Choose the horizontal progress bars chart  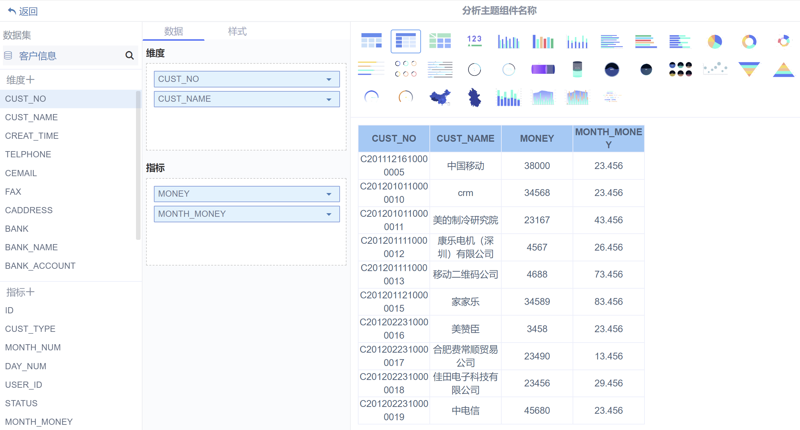click(371, 69)
